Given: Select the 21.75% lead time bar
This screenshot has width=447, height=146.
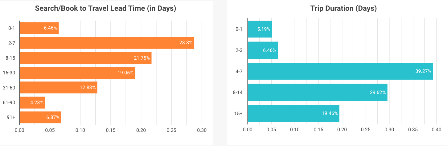Looking at the screenshot, I should 85,58.
